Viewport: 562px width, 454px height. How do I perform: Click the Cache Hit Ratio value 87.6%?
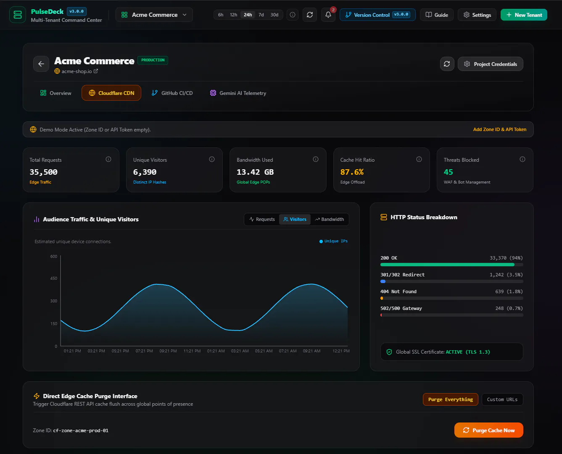(x=352, y=172)
